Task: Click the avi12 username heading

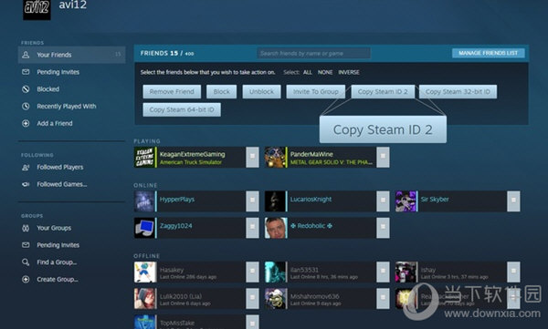Action: pyautogui.click(x=73, y=5)
